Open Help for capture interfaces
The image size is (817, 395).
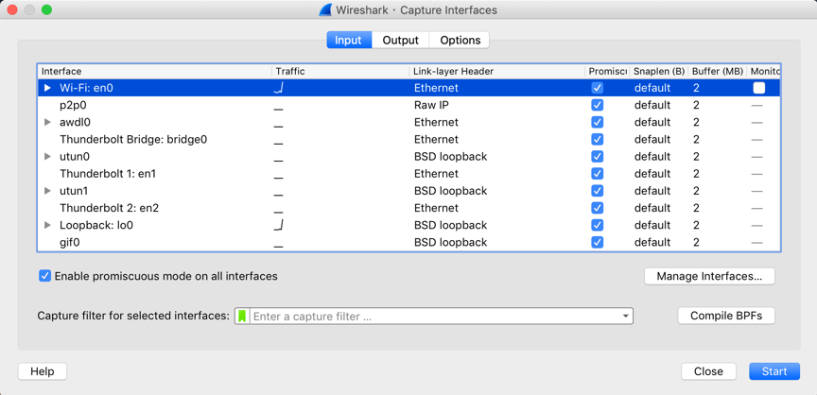coord(43,371)
